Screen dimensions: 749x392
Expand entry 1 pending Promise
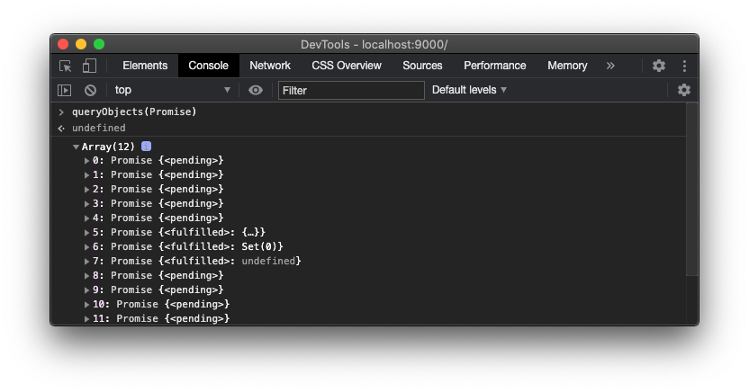click(x=87, y=175)
